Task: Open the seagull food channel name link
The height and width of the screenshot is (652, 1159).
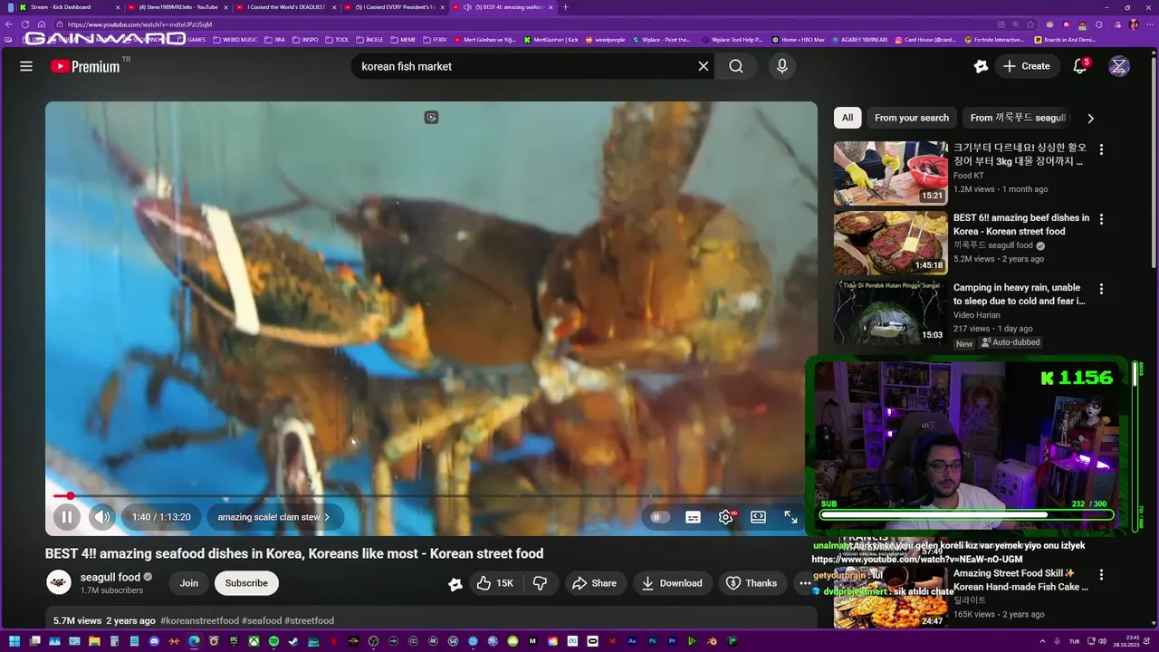Action: (110, 577)
